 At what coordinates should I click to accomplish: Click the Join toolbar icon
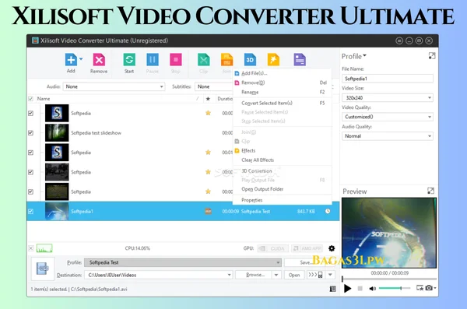(x=226, y=60)
